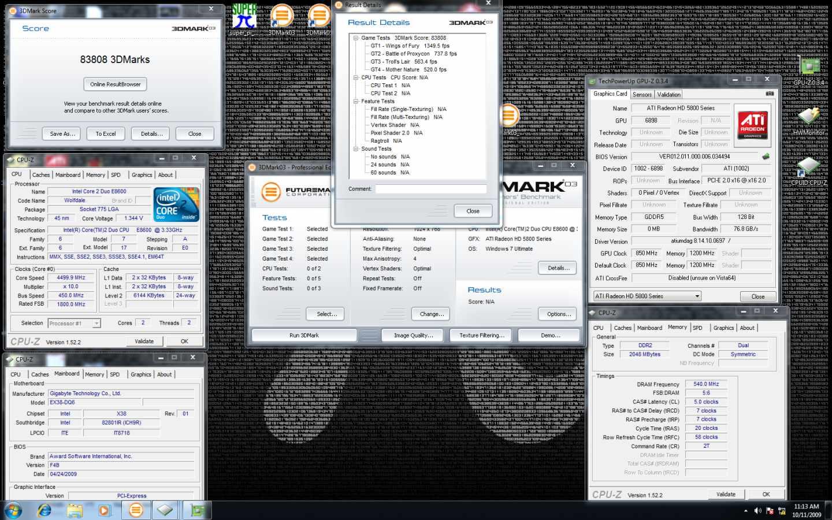The image size is (832, 520).
Task: Click Save As in 3DMark Score window
Action: point(62,134)
